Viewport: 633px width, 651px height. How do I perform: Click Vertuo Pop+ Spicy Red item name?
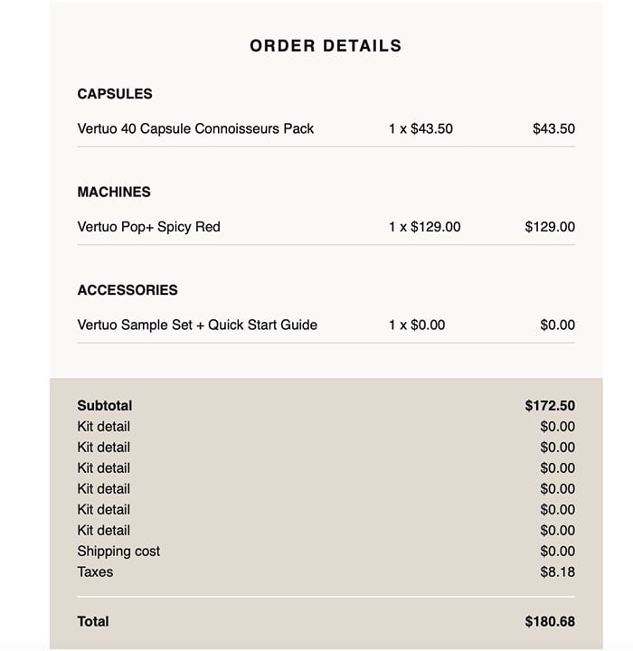(x=148, y=227)
